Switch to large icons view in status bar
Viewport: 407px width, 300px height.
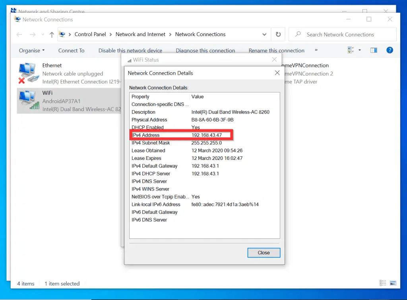pos(393,283)
